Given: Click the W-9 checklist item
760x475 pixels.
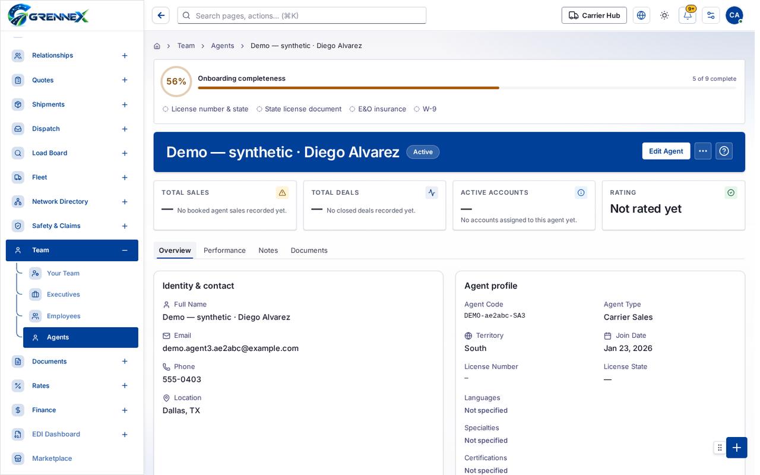Looking at the screenshot, I should 425,109.
